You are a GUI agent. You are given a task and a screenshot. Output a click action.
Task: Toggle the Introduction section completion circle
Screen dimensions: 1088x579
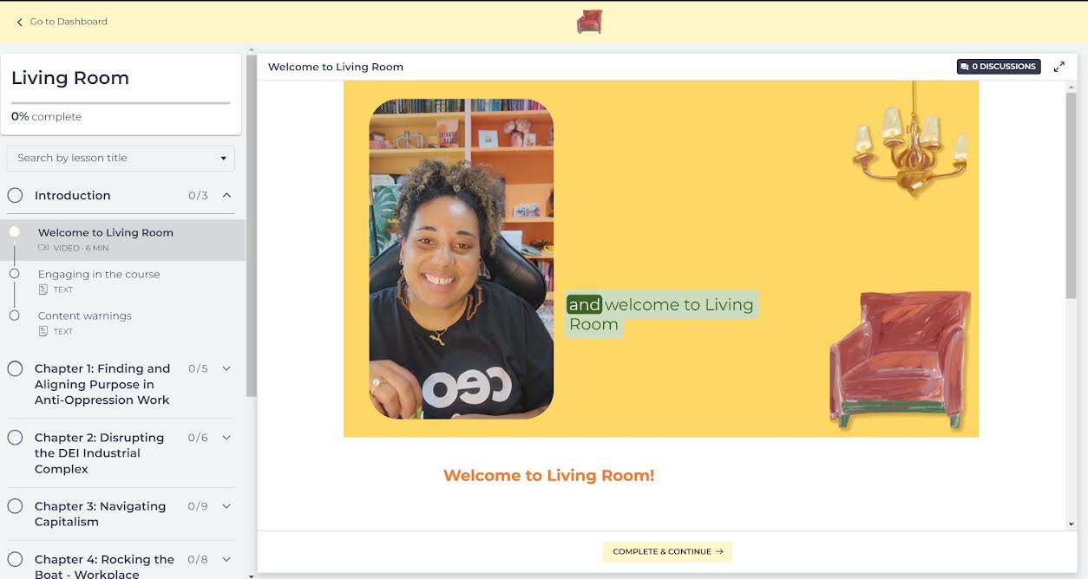click(15, 195)
